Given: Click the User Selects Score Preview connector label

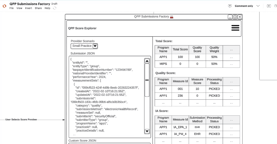Looking at the screenshot, I should point(21,120).
